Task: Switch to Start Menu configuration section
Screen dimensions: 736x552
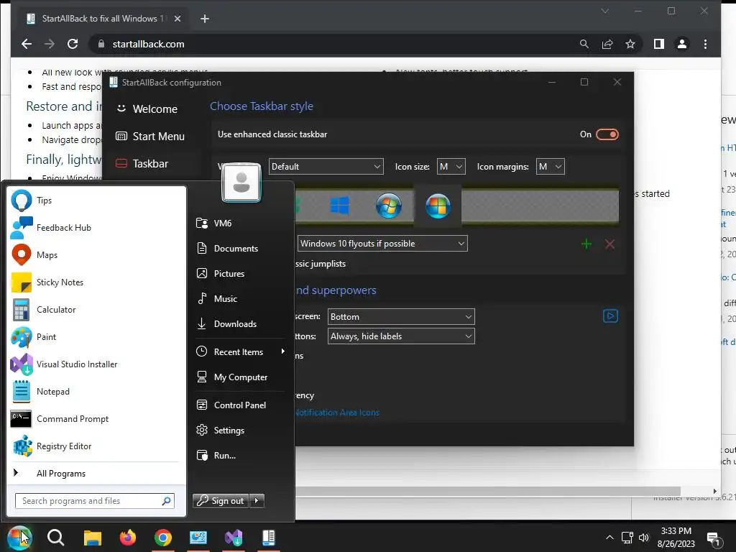Action: tap(150, 136)
